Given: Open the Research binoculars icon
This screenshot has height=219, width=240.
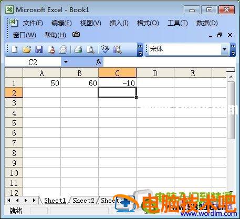Looking at the screenshot, I should pyautogui.click(x=118, y=49).
